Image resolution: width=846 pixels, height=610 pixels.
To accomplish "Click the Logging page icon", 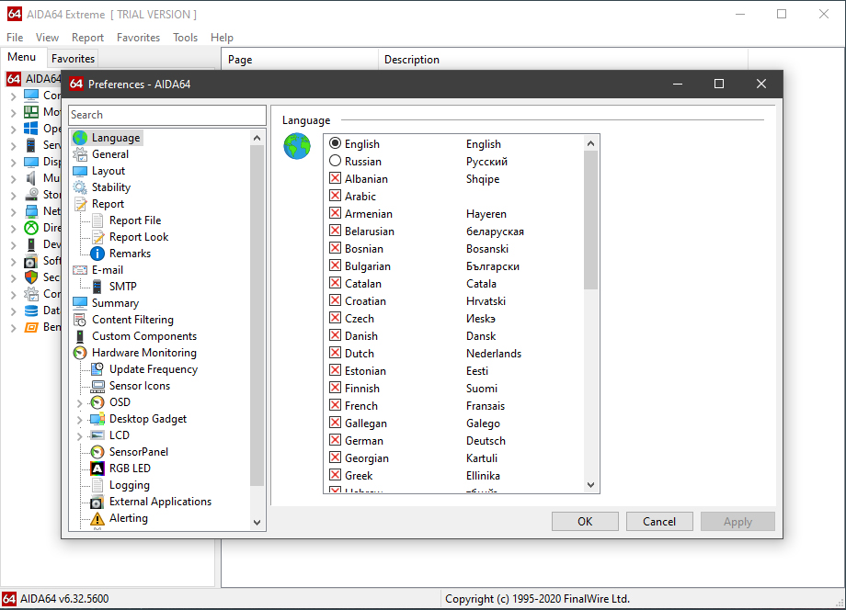I will [x=97, y=486].
